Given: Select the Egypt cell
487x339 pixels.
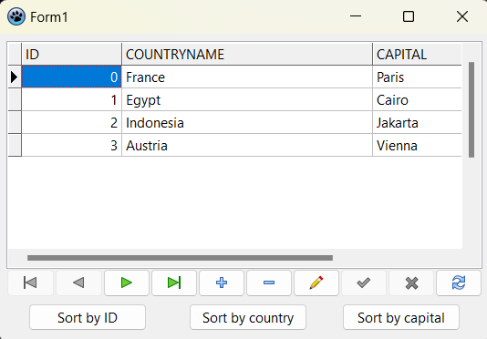Looking at the screenshot, I should click(247, 99).
